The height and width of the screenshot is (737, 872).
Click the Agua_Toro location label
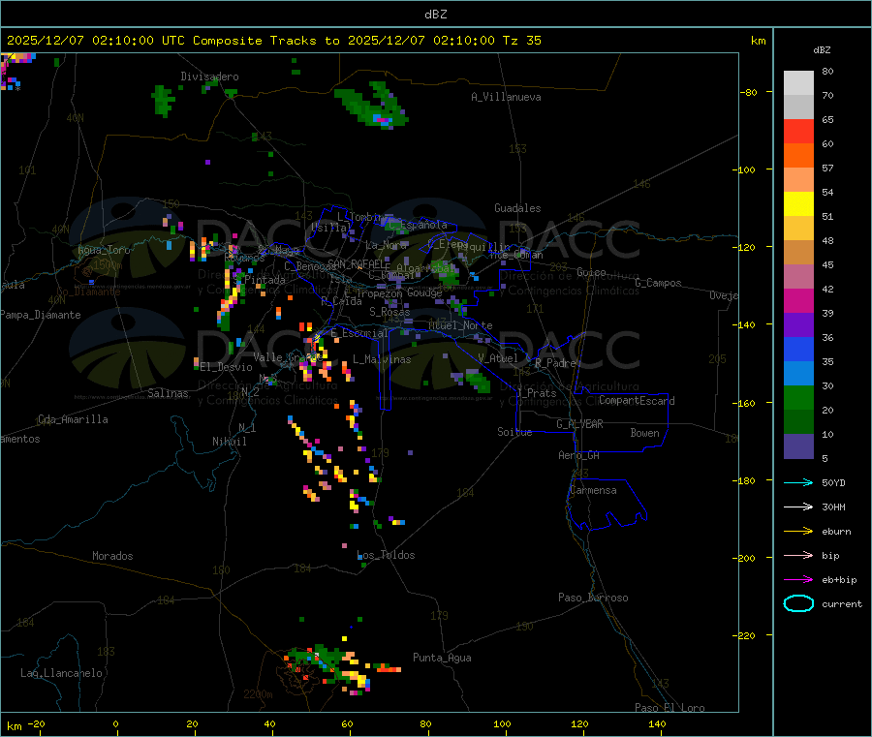(104, 250)
